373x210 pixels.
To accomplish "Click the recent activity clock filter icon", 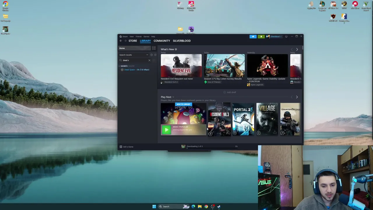I will point(152,55).
